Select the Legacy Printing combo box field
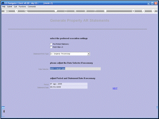Viewport: 159px width, 119px height. tap(70, 54)
